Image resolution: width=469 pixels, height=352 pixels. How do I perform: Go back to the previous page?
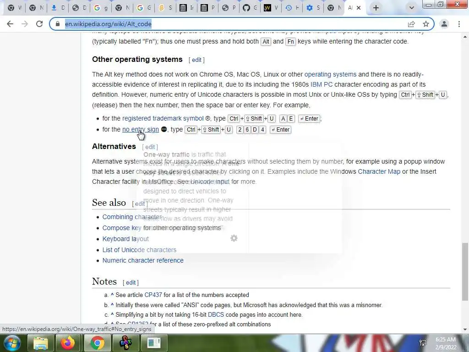point(10,24)
